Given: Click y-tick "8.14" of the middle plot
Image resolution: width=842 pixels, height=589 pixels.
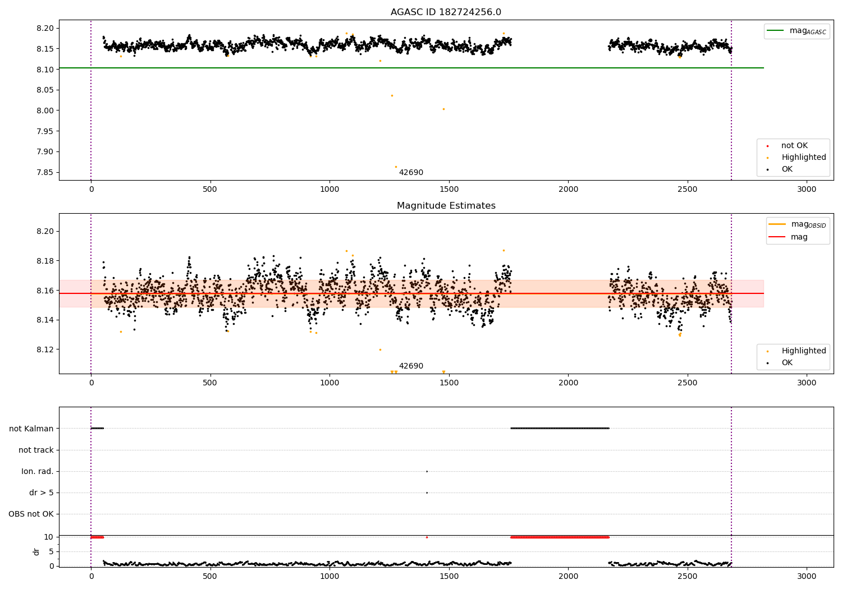Looking at the screenshot, I should (45, 320).
